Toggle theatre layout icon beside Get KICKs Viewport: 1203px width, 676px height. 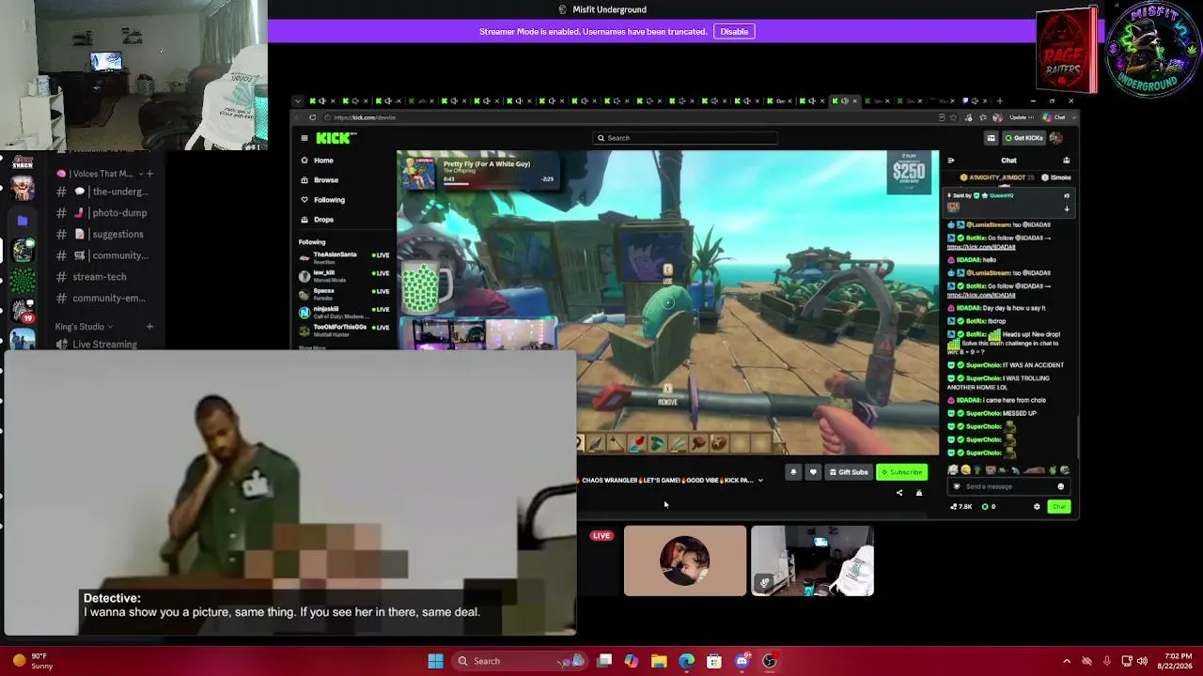click(991, 138)
